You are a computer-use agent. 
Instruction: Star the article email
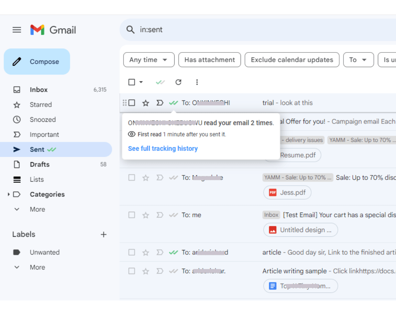(146, 253)
